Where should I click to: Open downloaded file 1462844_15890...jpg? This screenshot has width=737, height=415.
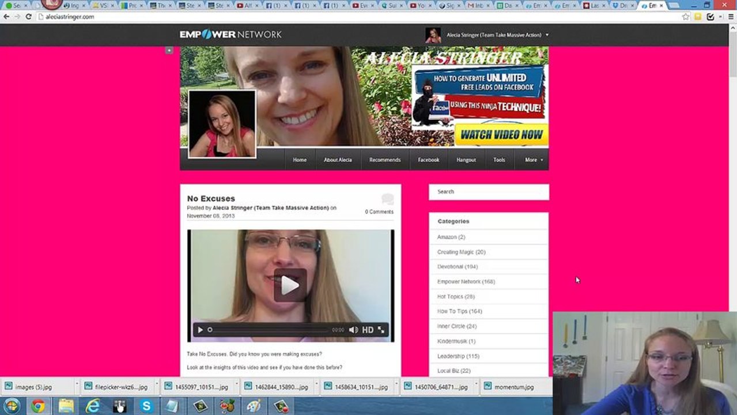click(x=277, y=387)
